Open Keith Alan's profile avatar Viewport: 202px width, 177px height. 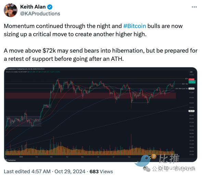pos(11,10)
